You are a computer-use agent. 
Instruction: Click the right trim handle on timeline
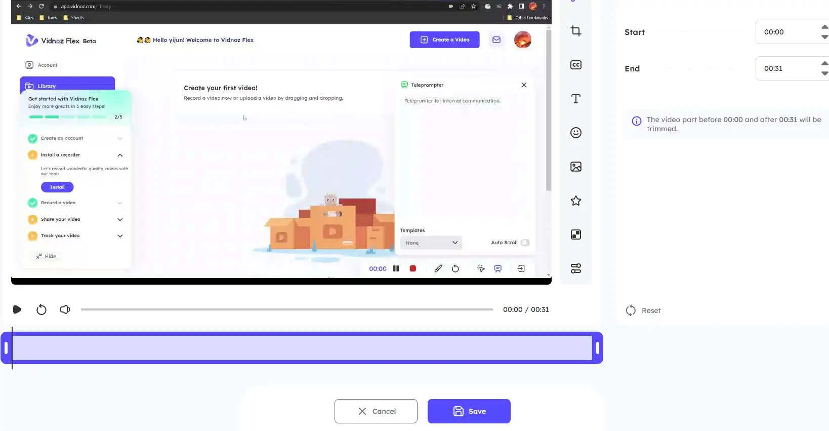[597, 348]
